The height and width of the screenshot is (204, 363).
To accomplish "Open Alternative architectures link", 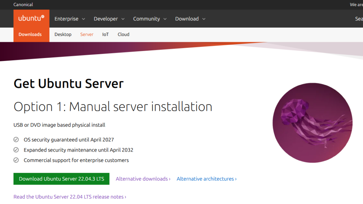I will pyautogui.click(x=207, y=179).
